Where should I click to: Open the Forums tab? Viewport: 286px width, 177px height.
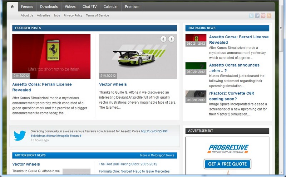[x=27, y=7]
